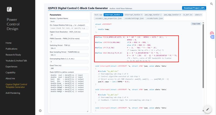The width and height of the screenshot is (216, 115).
Task: Click the Power Control Design logo icon
Action: click(9, 9)
